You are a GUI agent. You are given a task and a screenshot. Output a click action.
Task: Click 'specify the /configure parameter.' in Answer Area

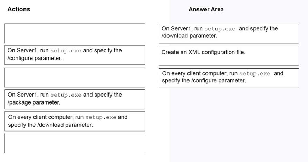[x=204, y=81]
